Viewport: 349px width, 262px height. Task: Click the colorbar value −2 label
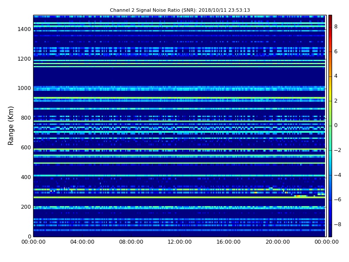pos(337,150)
